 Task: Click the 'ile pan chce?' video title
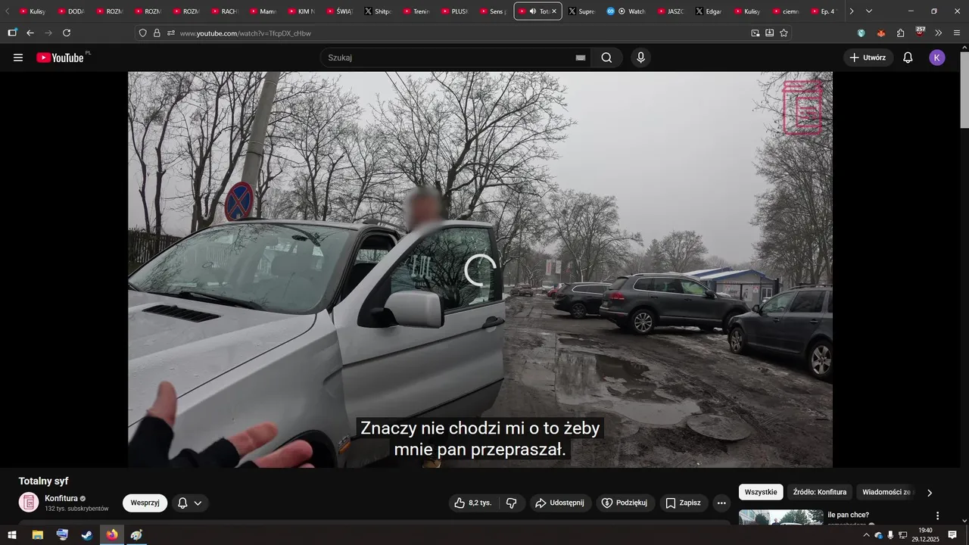(x=848, y=515)
